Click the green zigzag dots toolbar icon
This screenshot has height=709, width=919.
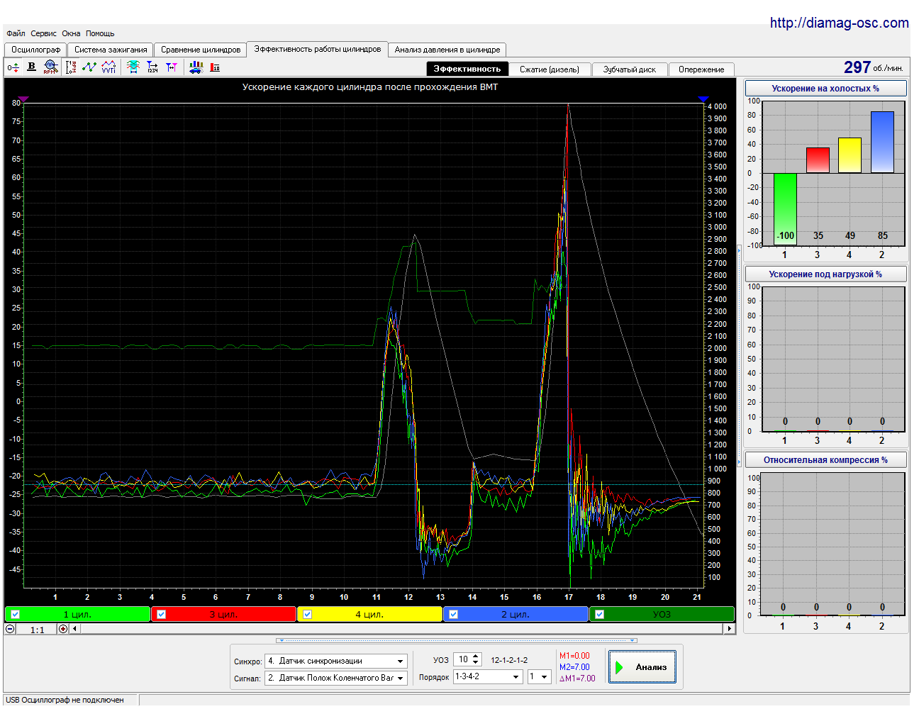pyautogui.click(x=89, y=67)
